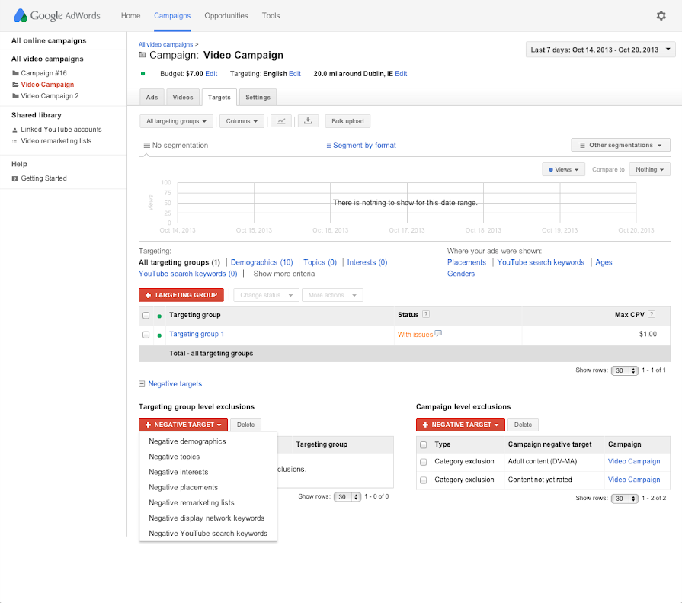Collapse the Negative targets section
The width and height of the screenshot is (682, 603).
142,383
